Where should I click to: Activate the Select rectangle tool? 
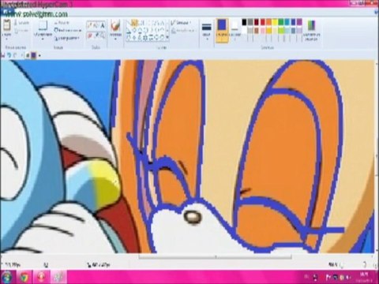pos(43,26)
